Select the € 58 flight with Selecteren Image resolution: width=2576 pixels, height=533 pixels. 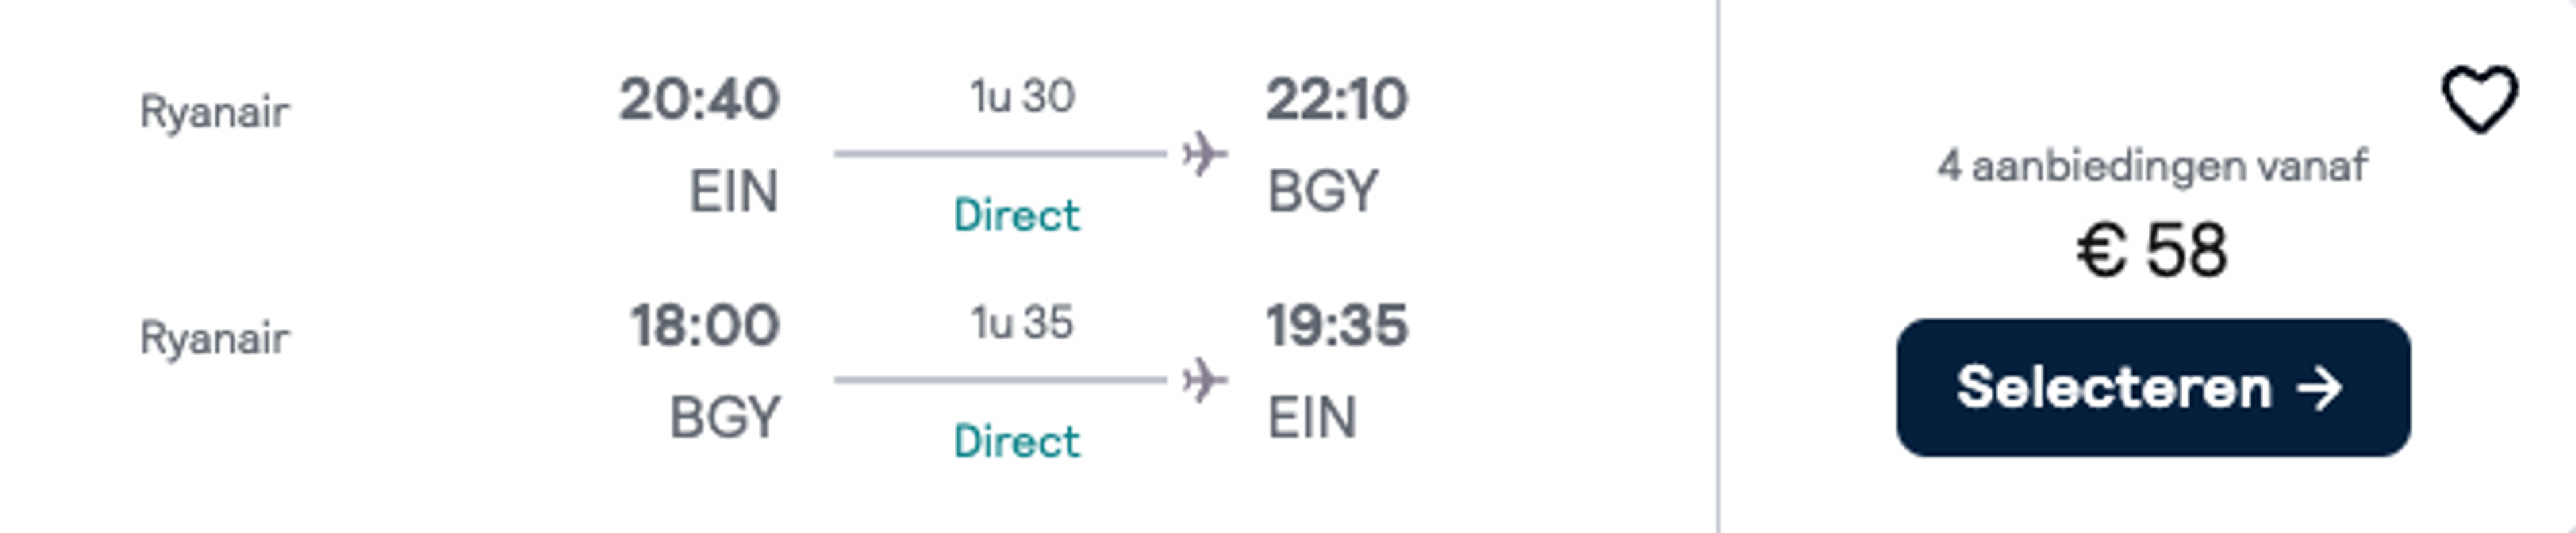point(2153,388)
